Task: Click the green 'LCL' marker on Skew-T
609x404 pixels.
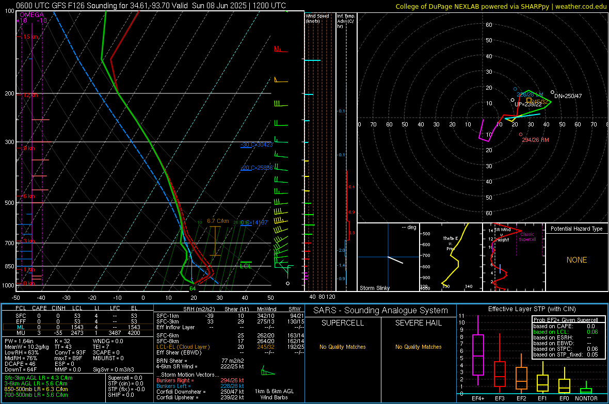Action: pyautogui.click(x=246, y=266)
